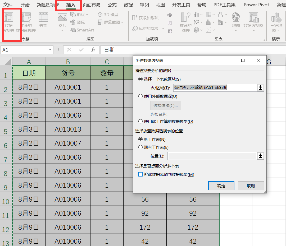Click the select-all corner triangle

[8, 62]
